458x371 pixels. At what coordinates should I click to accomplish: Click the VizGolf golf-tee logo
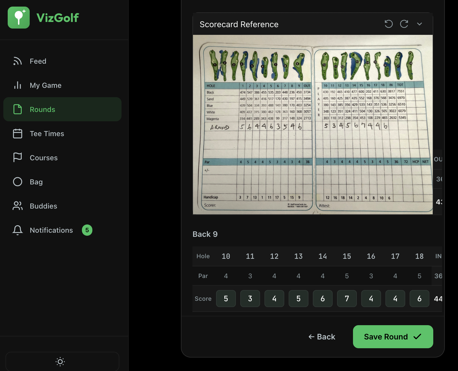(19, 17)
